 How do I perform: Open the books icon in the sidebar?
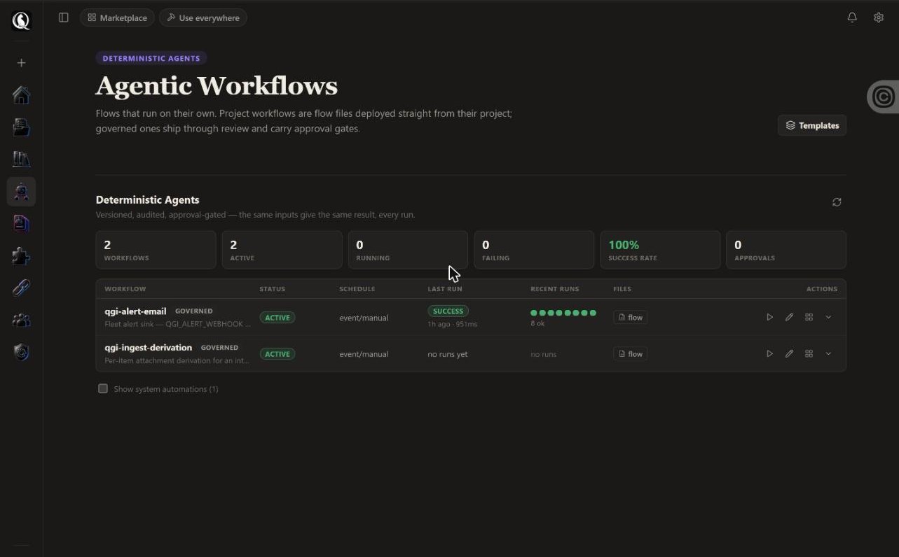21,159
